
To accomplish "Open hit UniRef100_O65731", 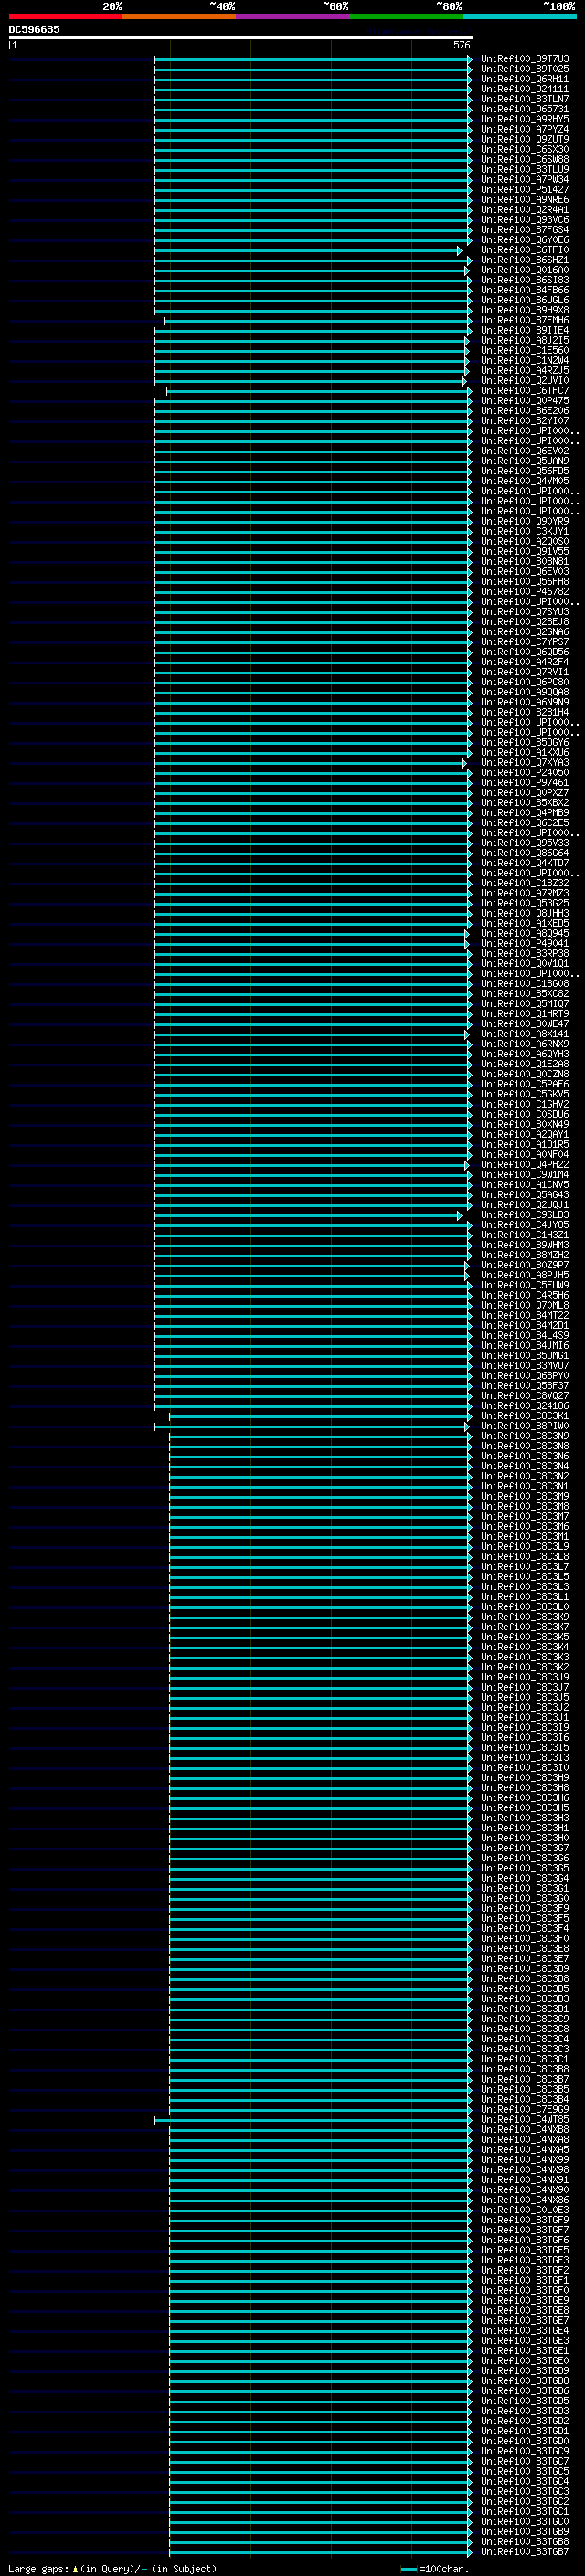I will point(524,109).
